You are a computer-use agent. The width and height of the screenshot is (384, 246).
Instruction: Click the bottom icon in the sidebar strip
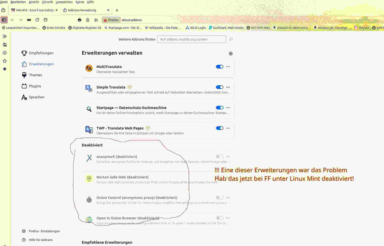tap(5, 69)
